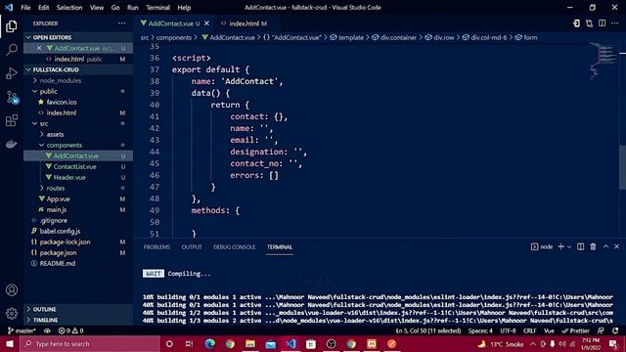This screenshot has width=626, height=352.
Task: Click Spaces: 4 indentation setting
Action: coord(480,330)
